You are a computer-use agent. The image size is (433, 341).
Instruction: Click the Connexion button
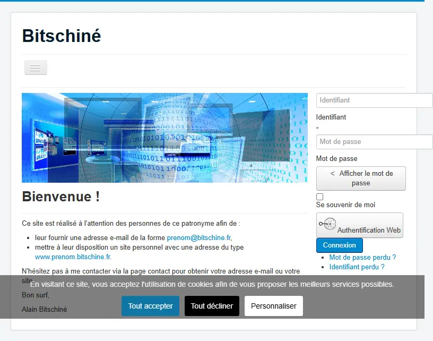coord(340,245)
